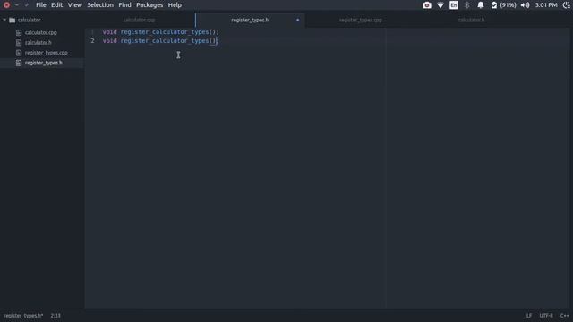Place cursor in first line of code
This screenshot has height=322, width=573.
click(x=161, y=32)
